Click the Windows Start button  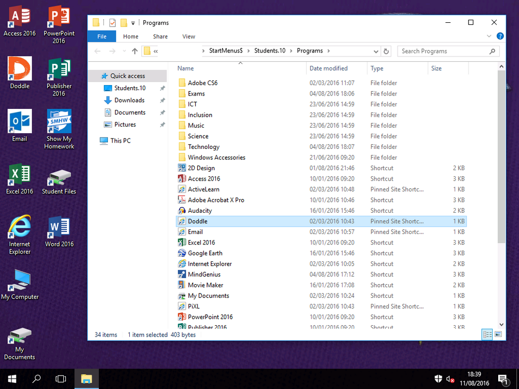[x=12, y=379]
